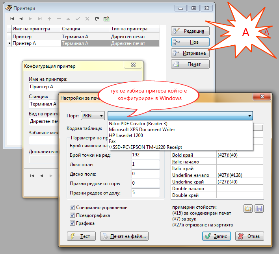The width and height of the screenshot is (279, 254).
Task: Click the Отказ cancel button
Action: 249,236
